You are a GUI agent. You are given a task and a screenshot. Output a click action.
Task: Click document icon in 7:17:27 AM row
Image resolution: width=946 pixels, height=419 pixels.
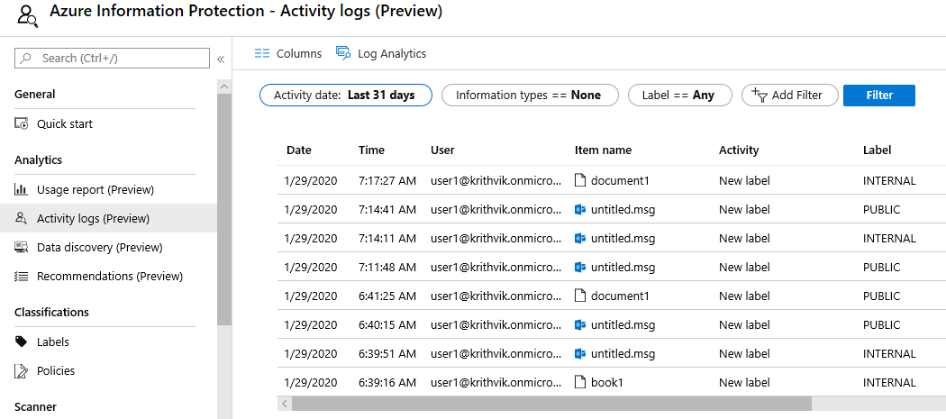point(580,180)
